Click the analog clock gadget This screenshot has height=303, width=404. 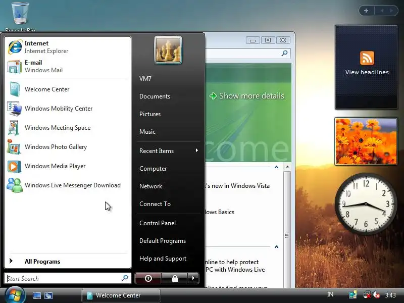pos(366,204)
